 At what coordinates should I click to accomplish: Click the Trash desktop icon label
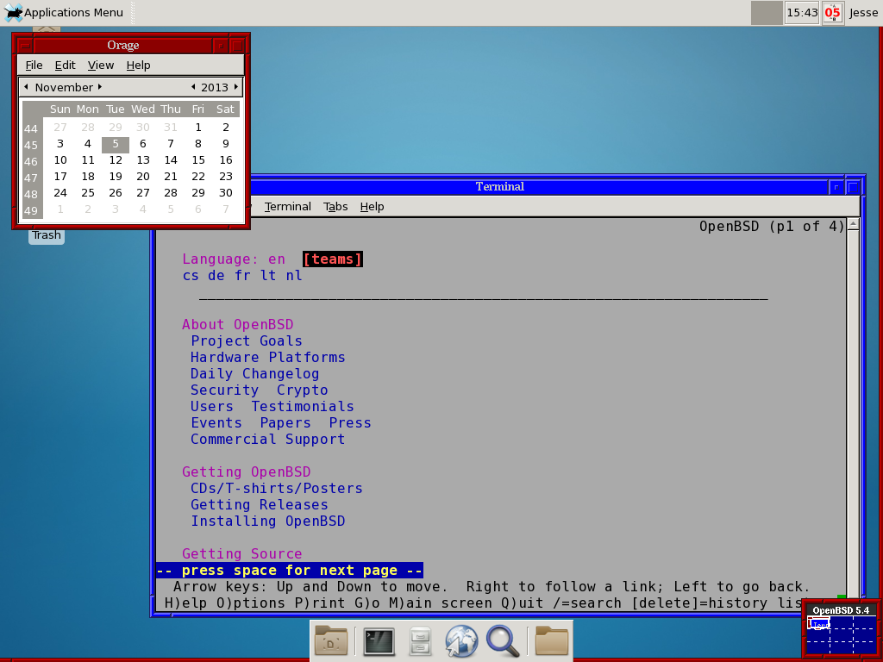click(47, 235)
